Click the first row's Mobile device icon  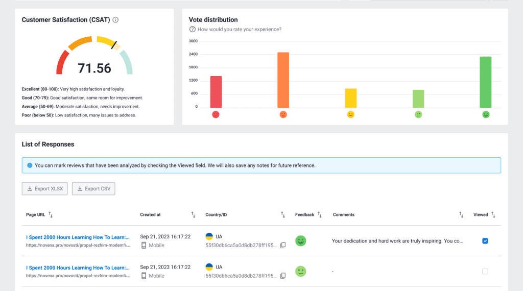(x=144, y=246)
